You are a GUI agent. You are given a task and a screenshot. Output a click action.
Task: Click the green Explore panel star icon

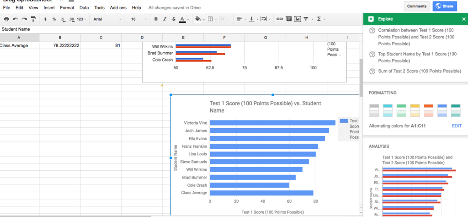(371, 19)
